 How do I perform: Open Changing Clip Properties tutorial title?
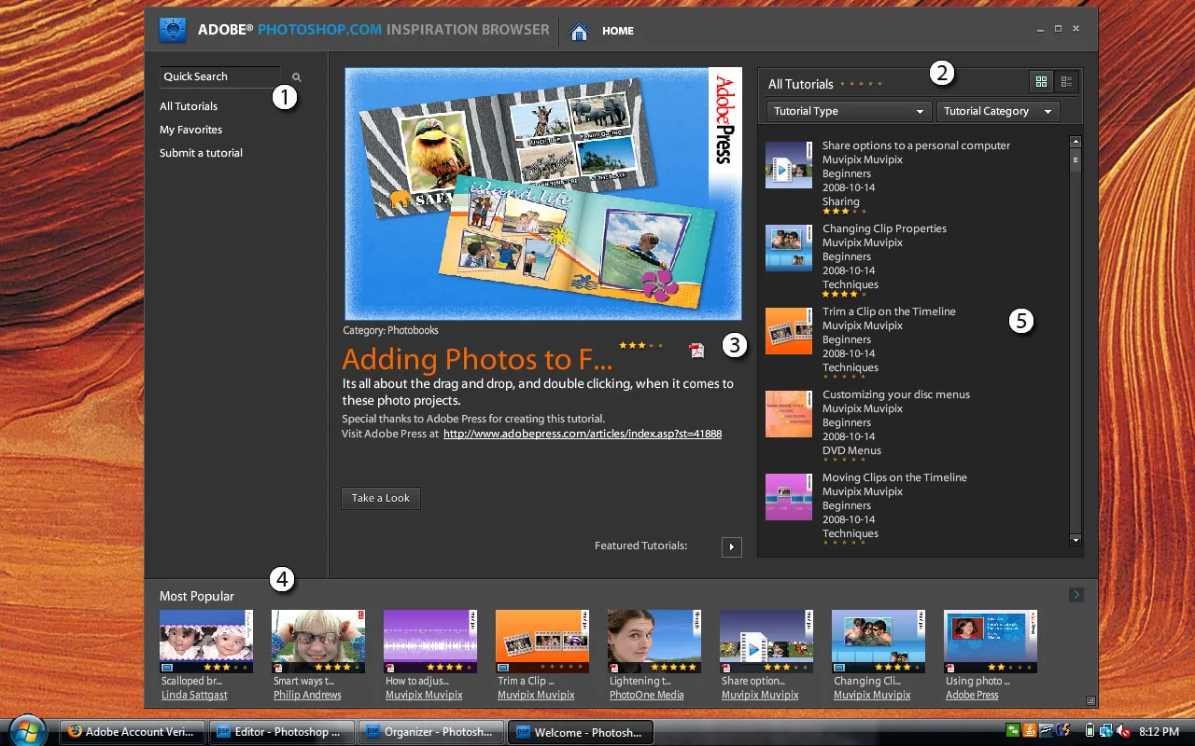tap(884, 228)
